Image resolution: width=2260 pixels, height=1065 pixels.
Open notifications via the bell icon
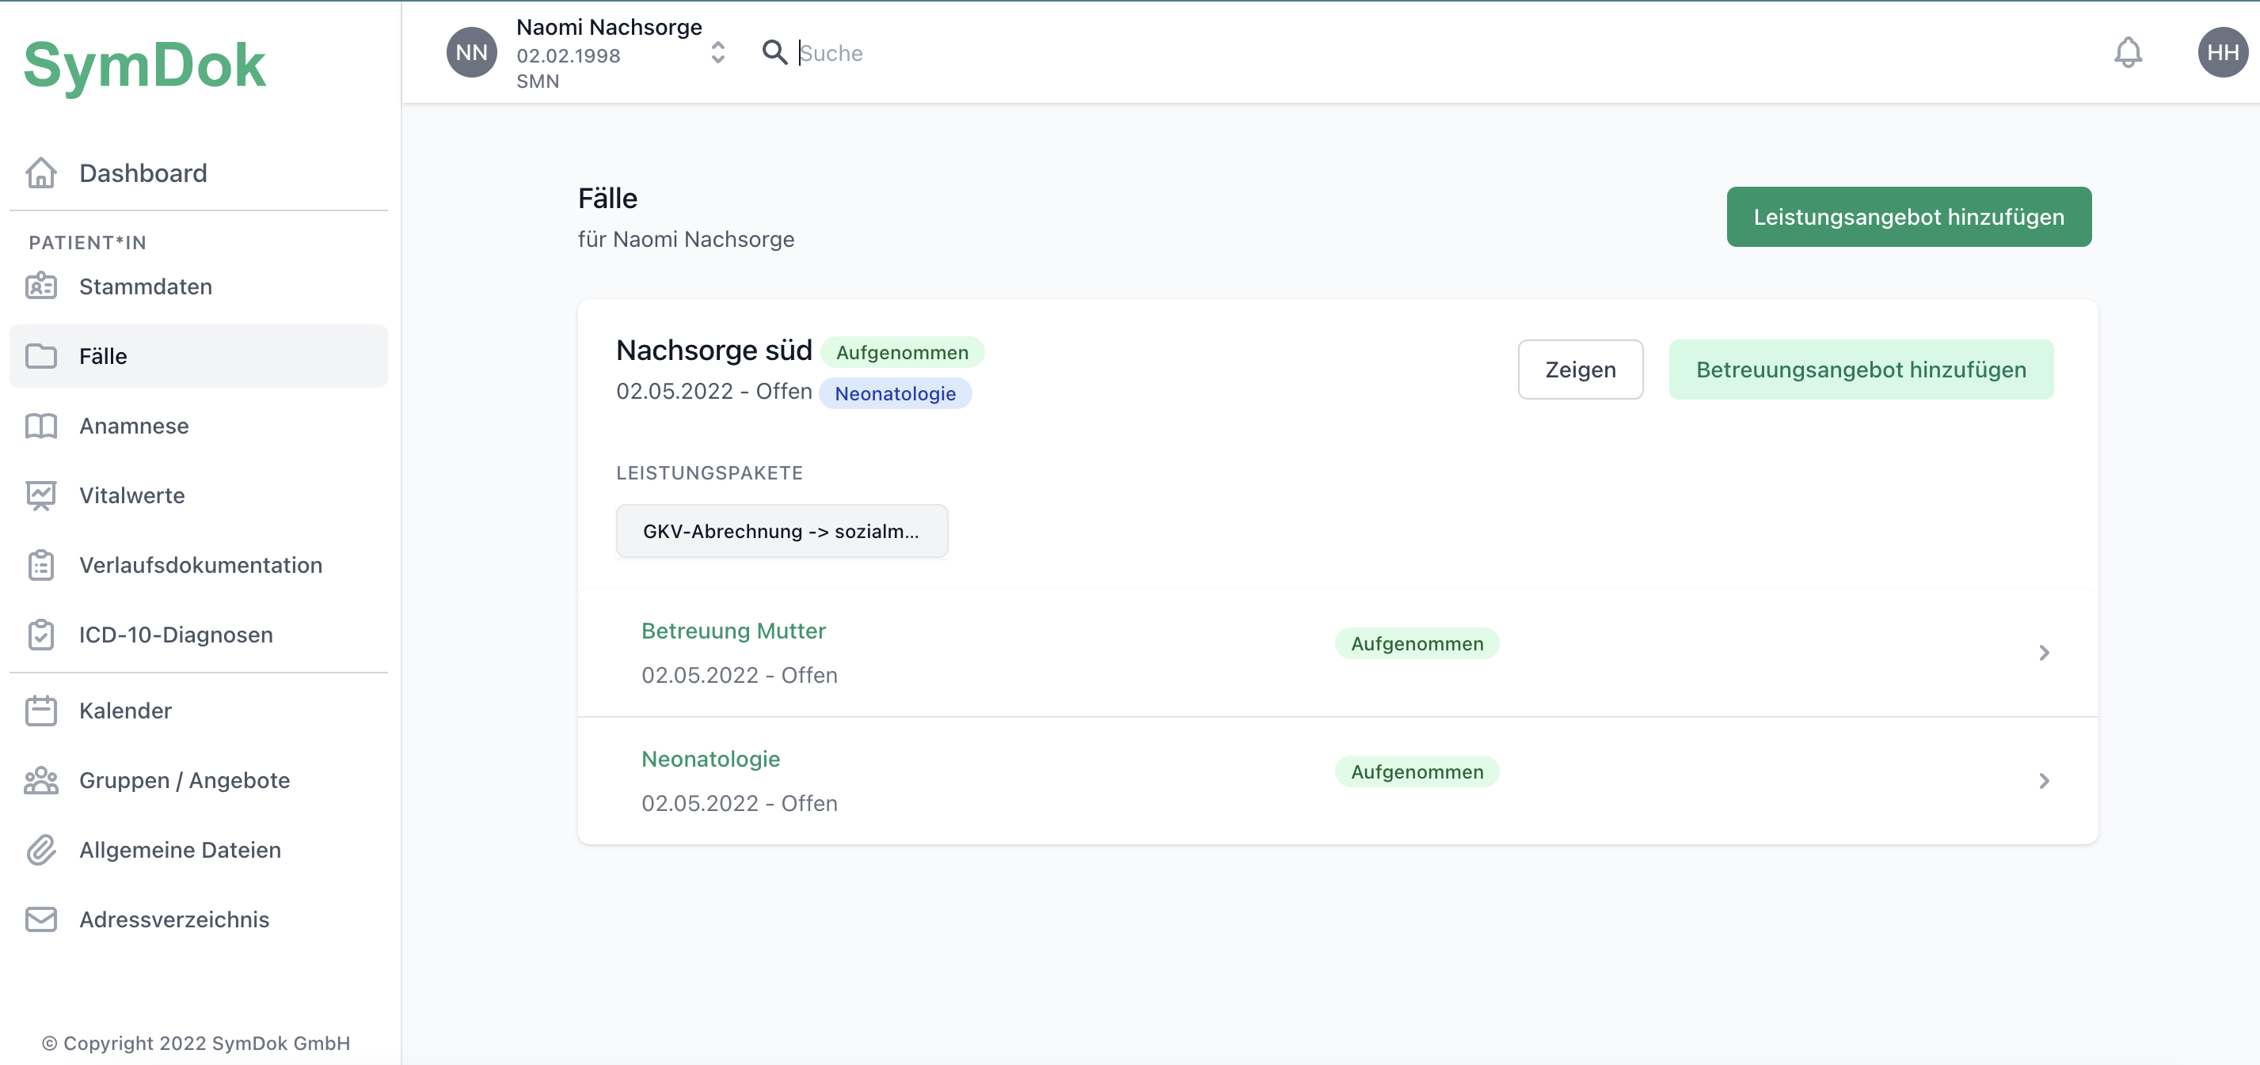pos(2128,52)
